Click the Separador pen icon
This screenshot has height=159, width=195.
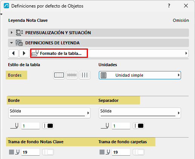pyautogui.click(x=105, y=126)
